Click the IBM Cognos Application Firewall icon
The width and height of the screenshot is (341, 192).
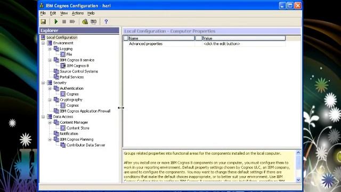tap(56, 111)
